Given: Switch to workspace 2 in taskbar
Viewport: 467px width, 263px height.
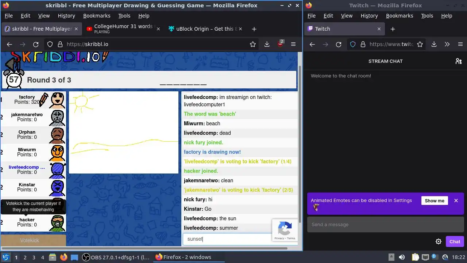Looking at the screenshot, I should click(25, 257).
